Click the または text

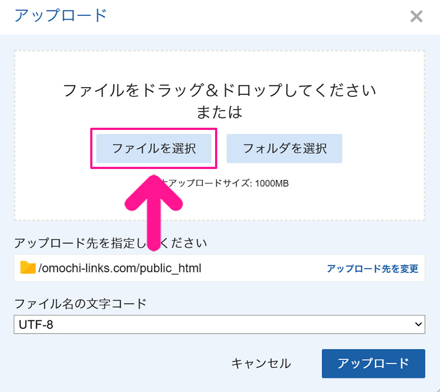click(x=219, y=112)
